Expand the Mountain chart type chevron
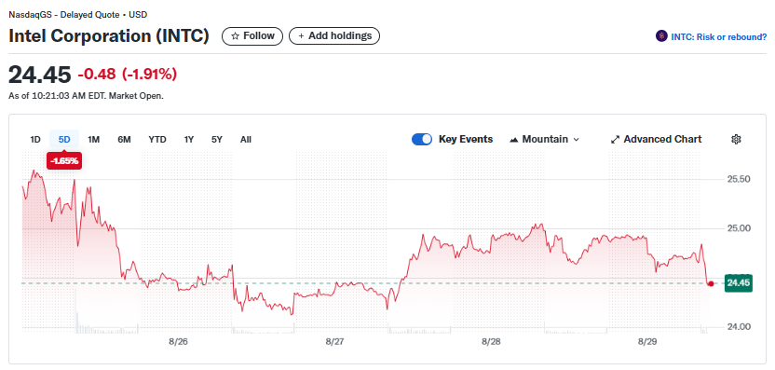This screenshot has height=370, width=775. 576,140
